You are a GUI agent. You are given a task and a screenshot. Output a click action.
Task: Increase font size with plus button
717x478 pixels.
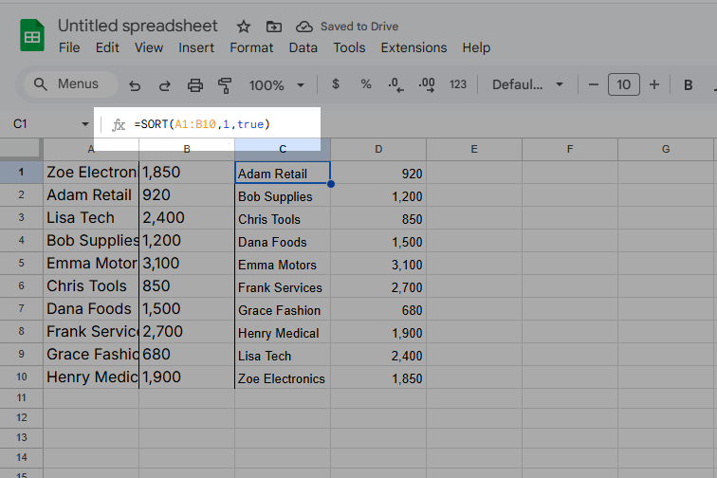(653, 84)
